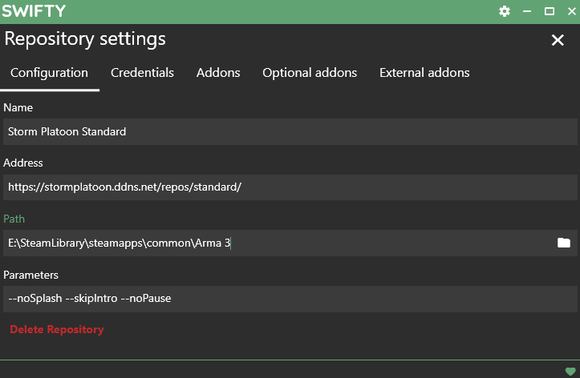Image resolution: width=580 pixels, height=378 pixels.
Task: Focus the Address URL field
Action: [289, 187]
